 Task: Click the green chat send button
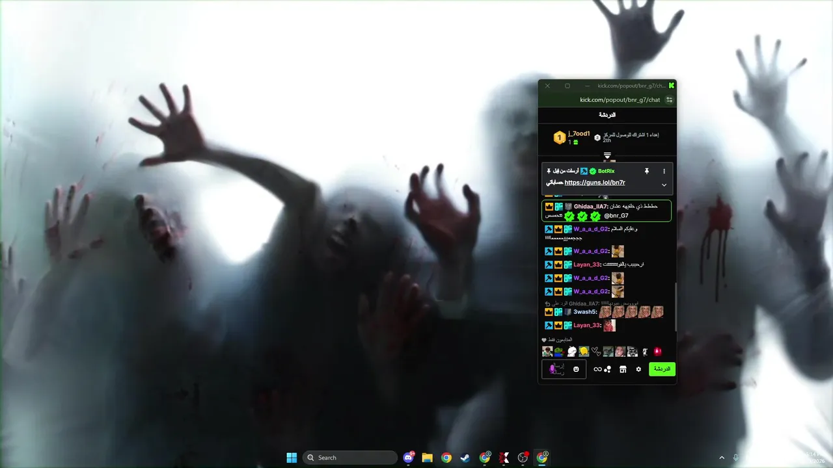[x=662, y=369]
